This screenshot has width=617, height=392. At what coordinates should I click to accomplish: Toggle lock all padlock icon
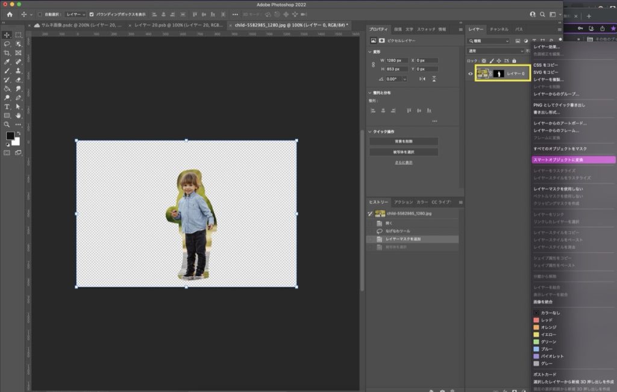(x=514, y=61)
